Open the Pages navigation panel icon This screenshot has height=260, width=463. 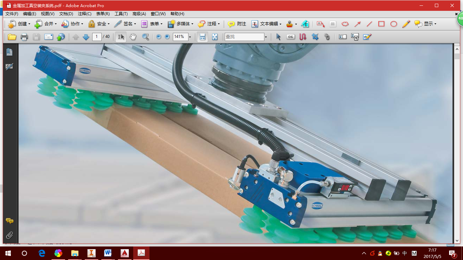(9, 52)
